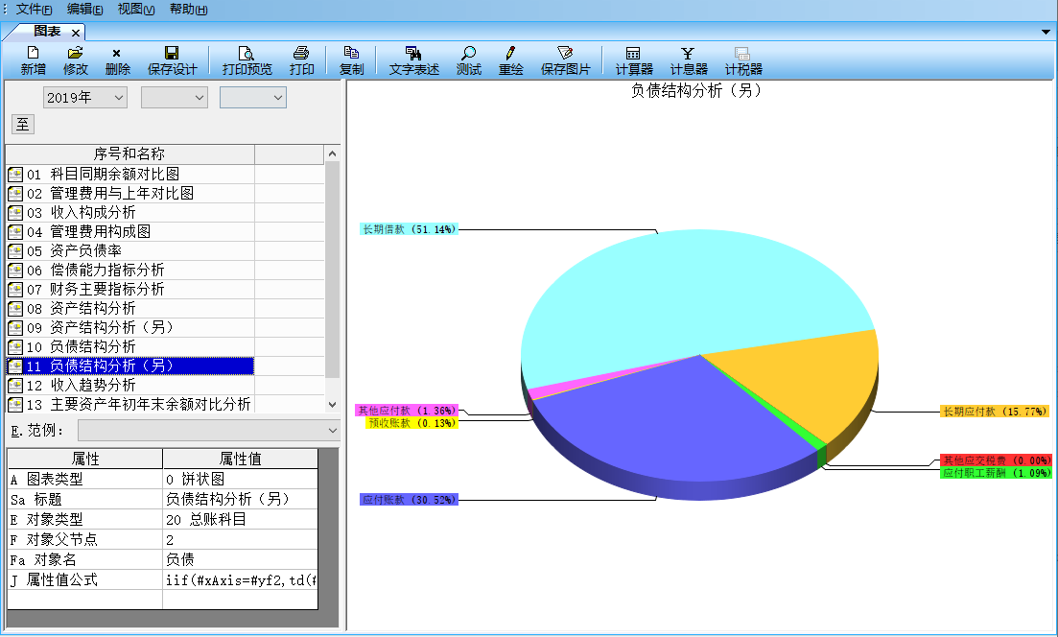Click the 重绘 redraw pencil icon
Image resolution: width=1058 pixels, height=637 pixels.
[511, 53]
